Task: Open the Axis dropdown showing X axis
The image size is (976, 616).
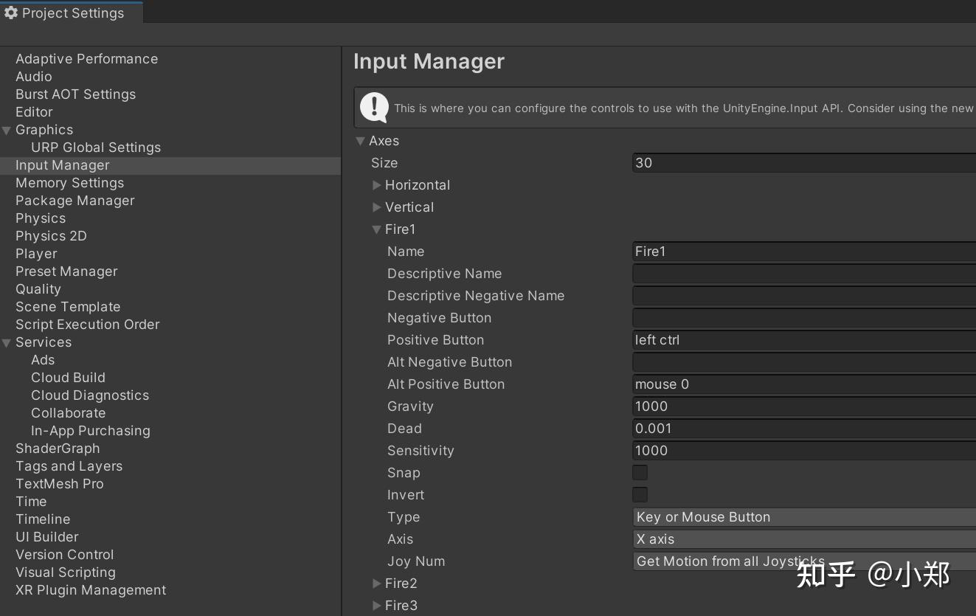Action: (804, 539)
